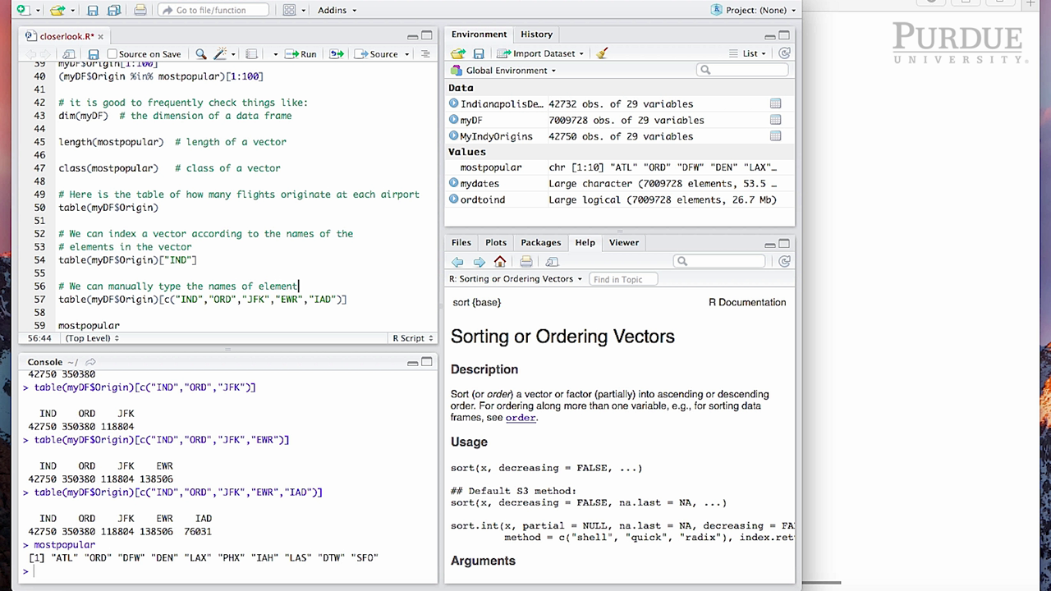The height and width of the screenshot is (591, 1051).
Task: Follow the order link in Description
Action: click(x=520, y=418)
